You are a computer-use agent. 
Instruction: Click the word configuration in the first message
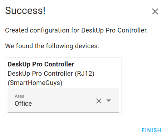49,30
